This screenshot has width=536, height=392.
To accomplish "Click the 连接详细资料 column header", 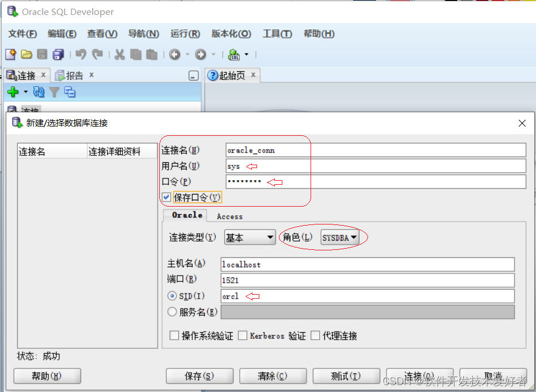I will [122, 151].
